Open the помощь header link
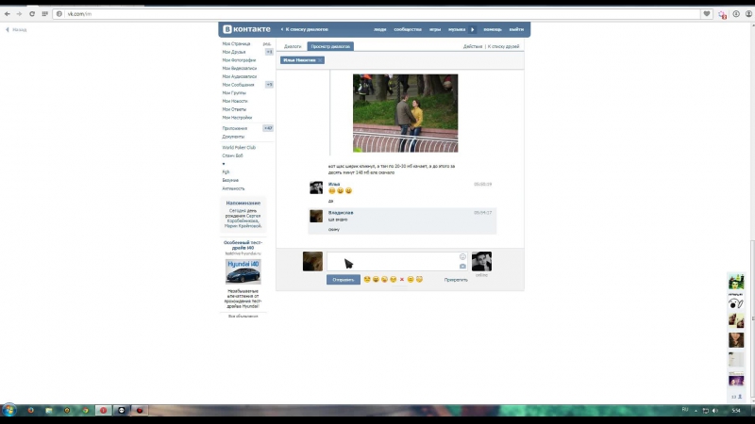This screenshot has height=424, width=755. (x=493, y=29)
